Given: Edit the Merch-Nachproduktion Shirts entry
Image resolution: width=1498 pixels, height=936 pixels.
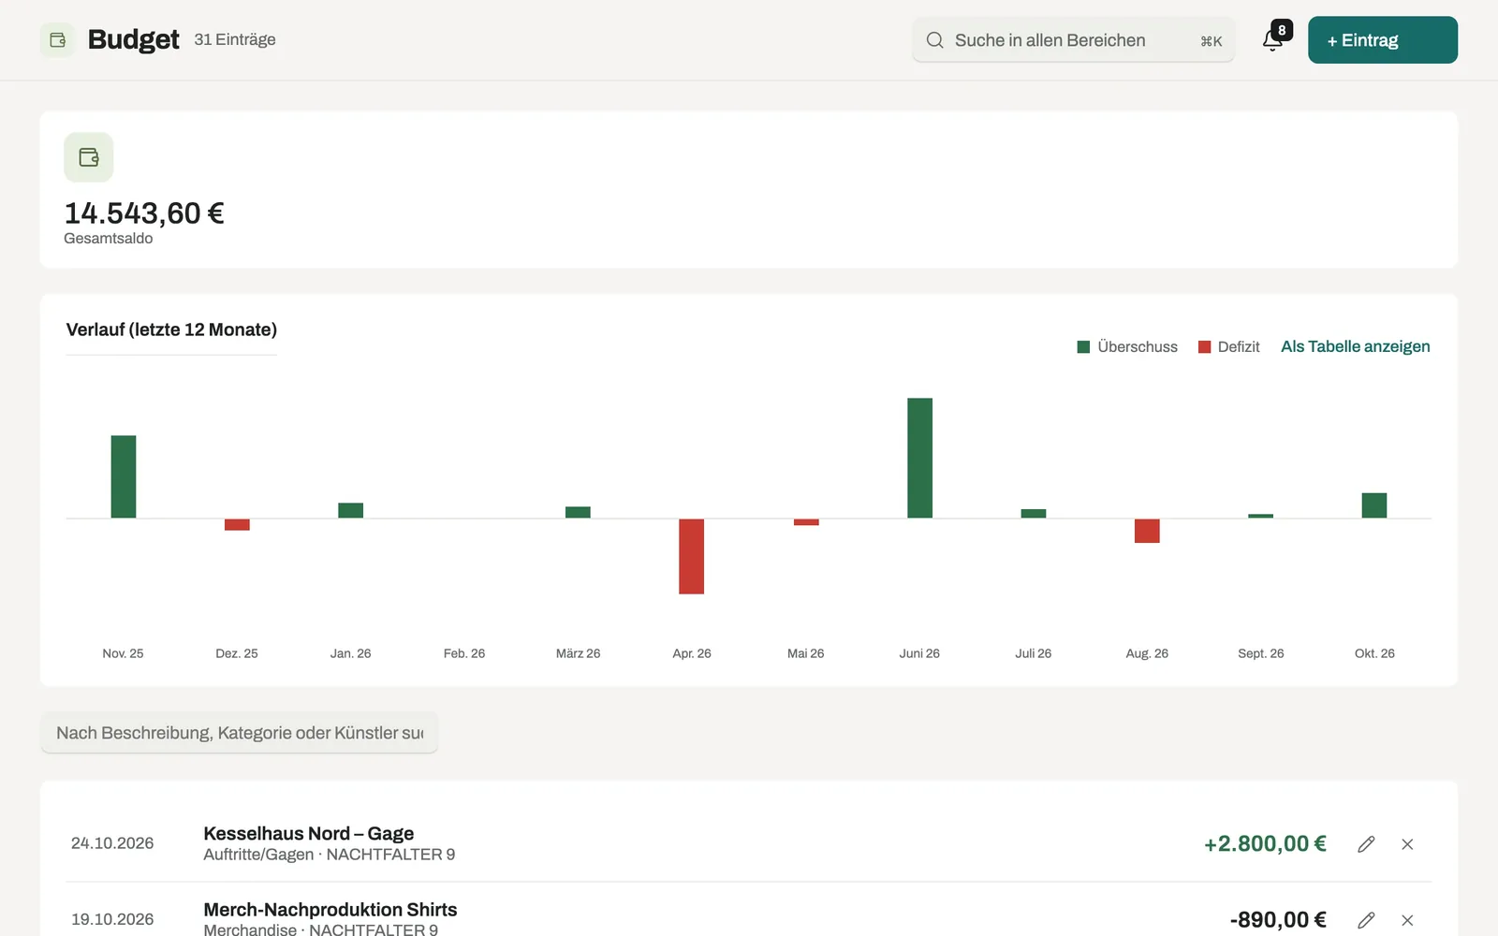Looking at the screenshot, I should coord(1366,920).
